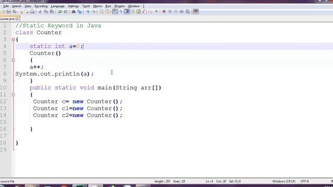Click Save Recorded Macro icon

(188, 11)
